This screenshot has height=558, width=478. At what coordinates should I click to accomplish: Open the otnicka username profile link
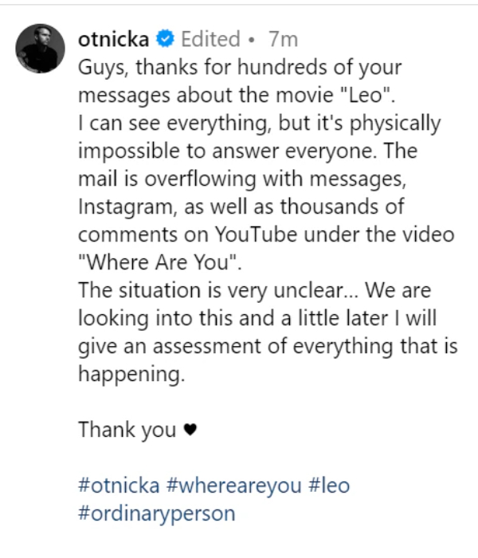113,38
